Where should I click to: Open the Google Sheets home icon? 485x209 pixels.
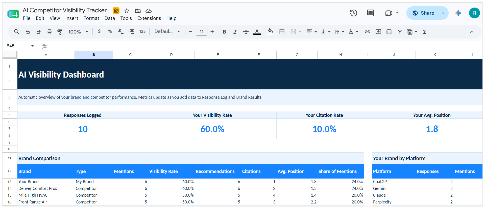click(13, 14)
